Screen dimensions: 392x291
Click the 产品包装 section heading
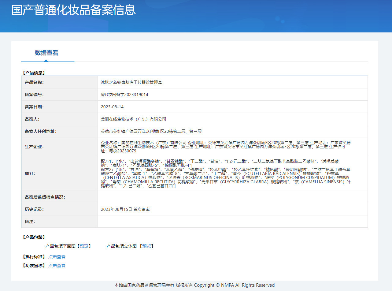click(x=34, y=237)
